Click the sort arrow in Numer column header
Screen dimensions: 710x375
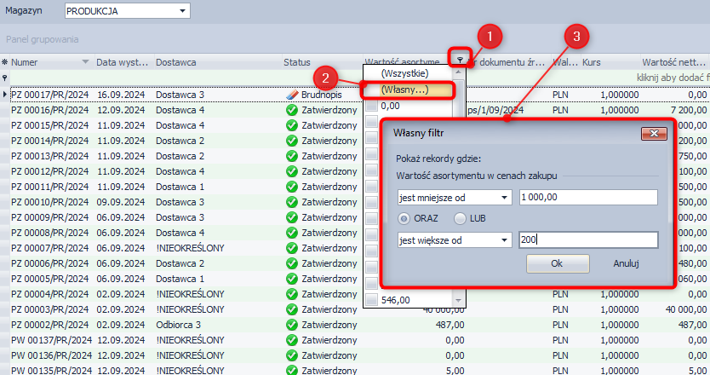click(x=85, y=62)
